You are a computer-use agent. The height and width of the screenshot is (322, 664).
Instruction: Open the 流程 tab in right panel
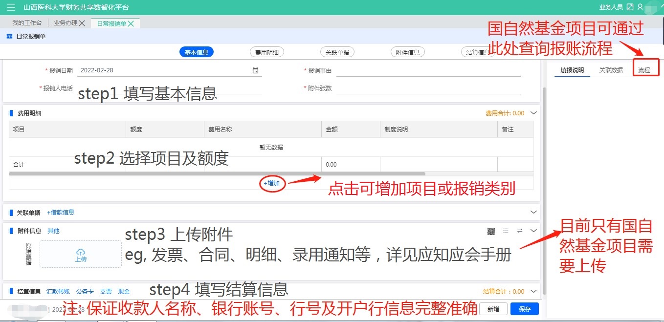pos(644,70)
